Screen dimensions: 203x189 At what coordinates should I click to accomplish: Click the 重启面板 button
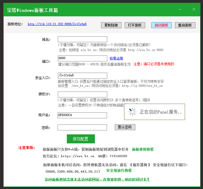coord(185,25)
